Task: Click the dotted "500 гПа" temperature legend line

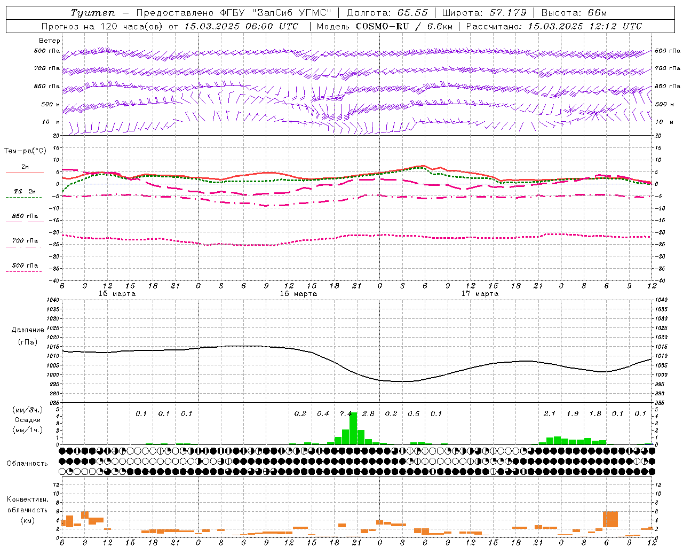Action: tap(23, 272)
